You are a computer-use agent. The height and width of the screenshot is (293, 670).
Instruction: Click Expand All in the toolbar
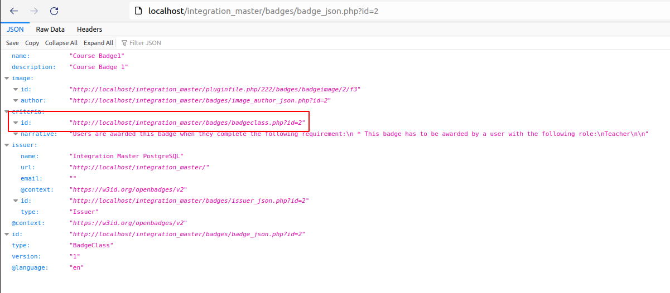pos(98,43)
